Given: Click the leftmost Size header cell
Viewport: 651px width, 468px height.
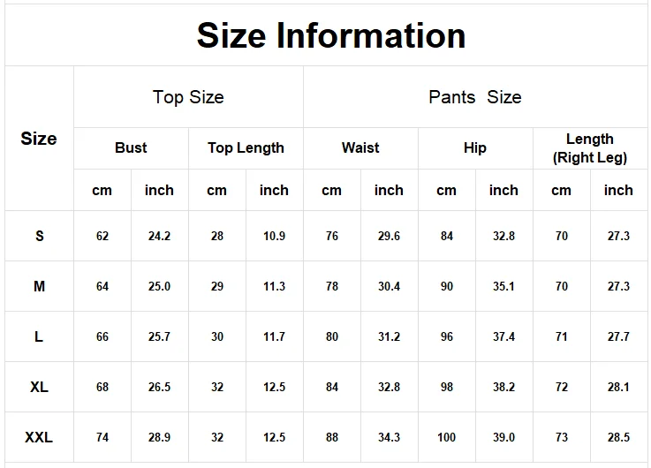Looking at the screenshot, I should coord(40,138).
